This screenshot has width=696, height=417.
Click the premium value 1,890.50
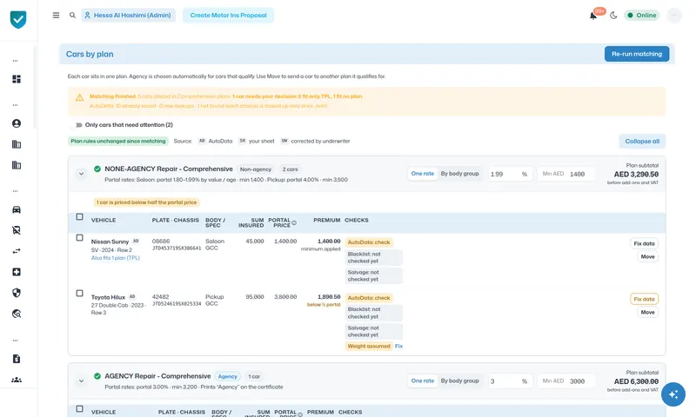pos(329,297)
